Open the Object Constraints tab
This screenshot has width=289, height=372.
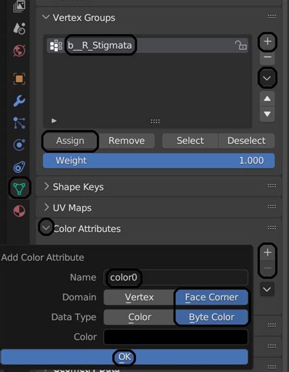click(x=19, y=167)
